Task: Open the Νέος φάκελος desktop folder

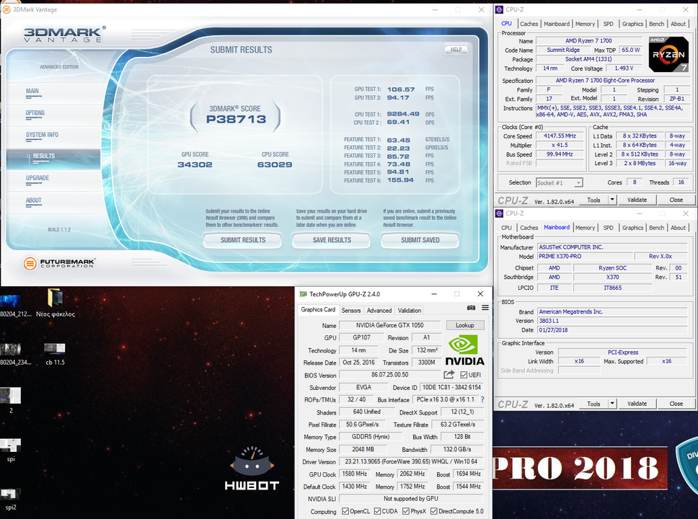Action: click(x=56, y=303)
